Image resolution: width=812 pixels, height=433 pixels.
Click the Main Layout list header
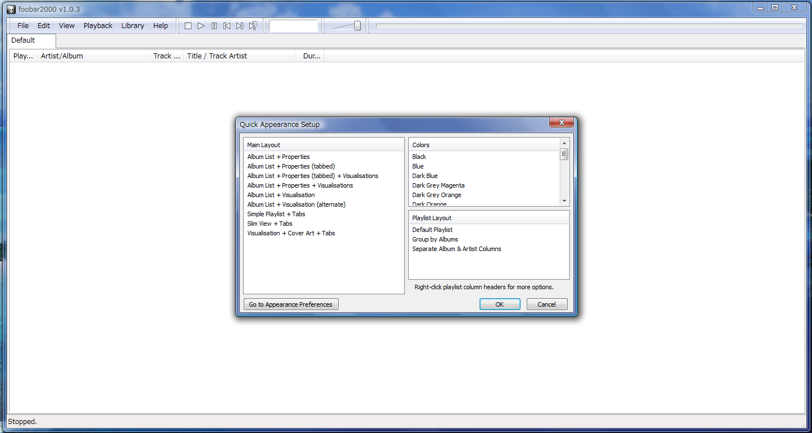tap(323, 145)
